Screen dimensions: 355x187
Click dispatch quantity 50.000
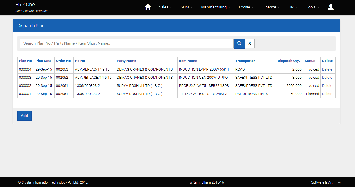tap(296, 94)
